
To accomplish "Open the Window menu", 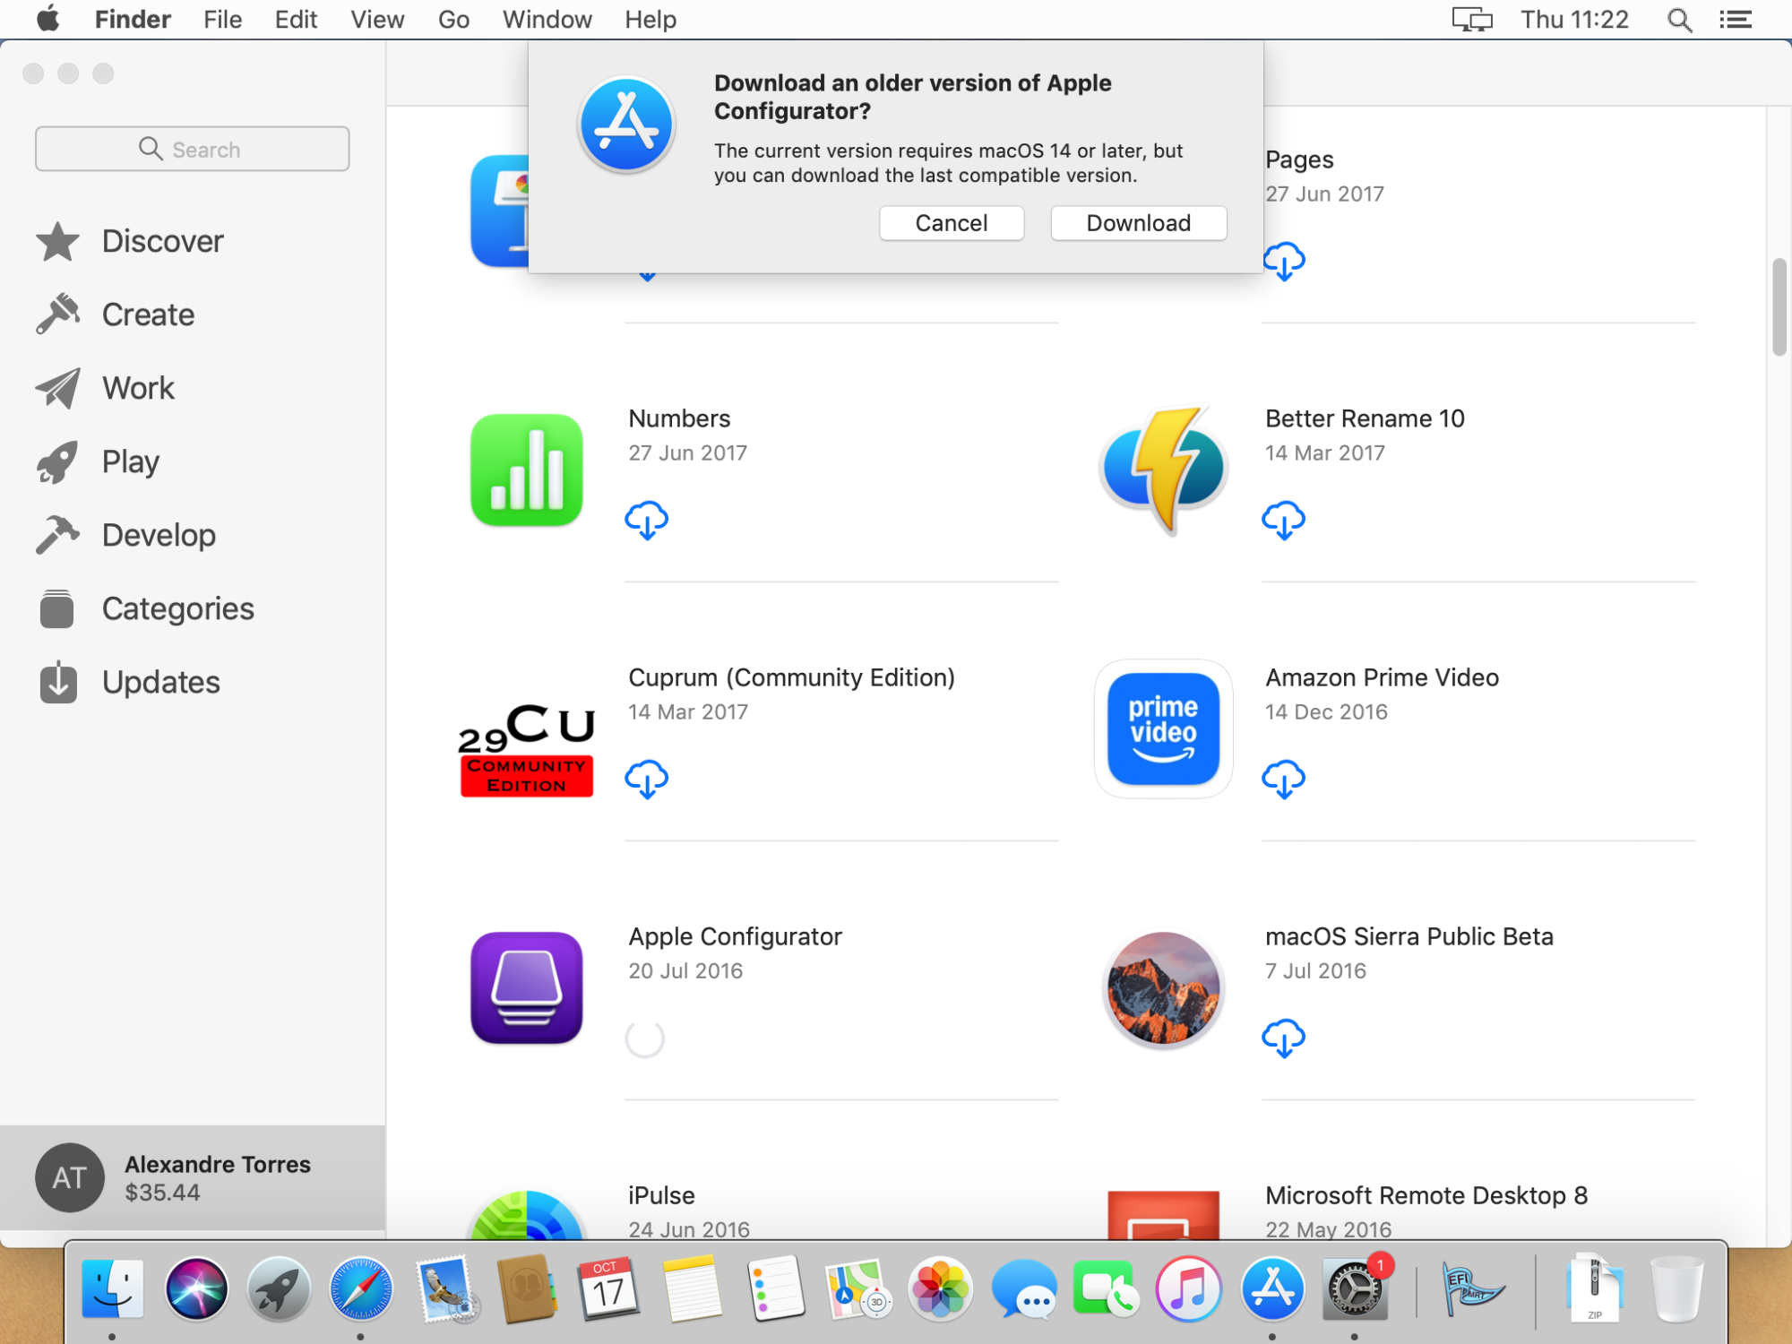I will click(x=547, y=19).
